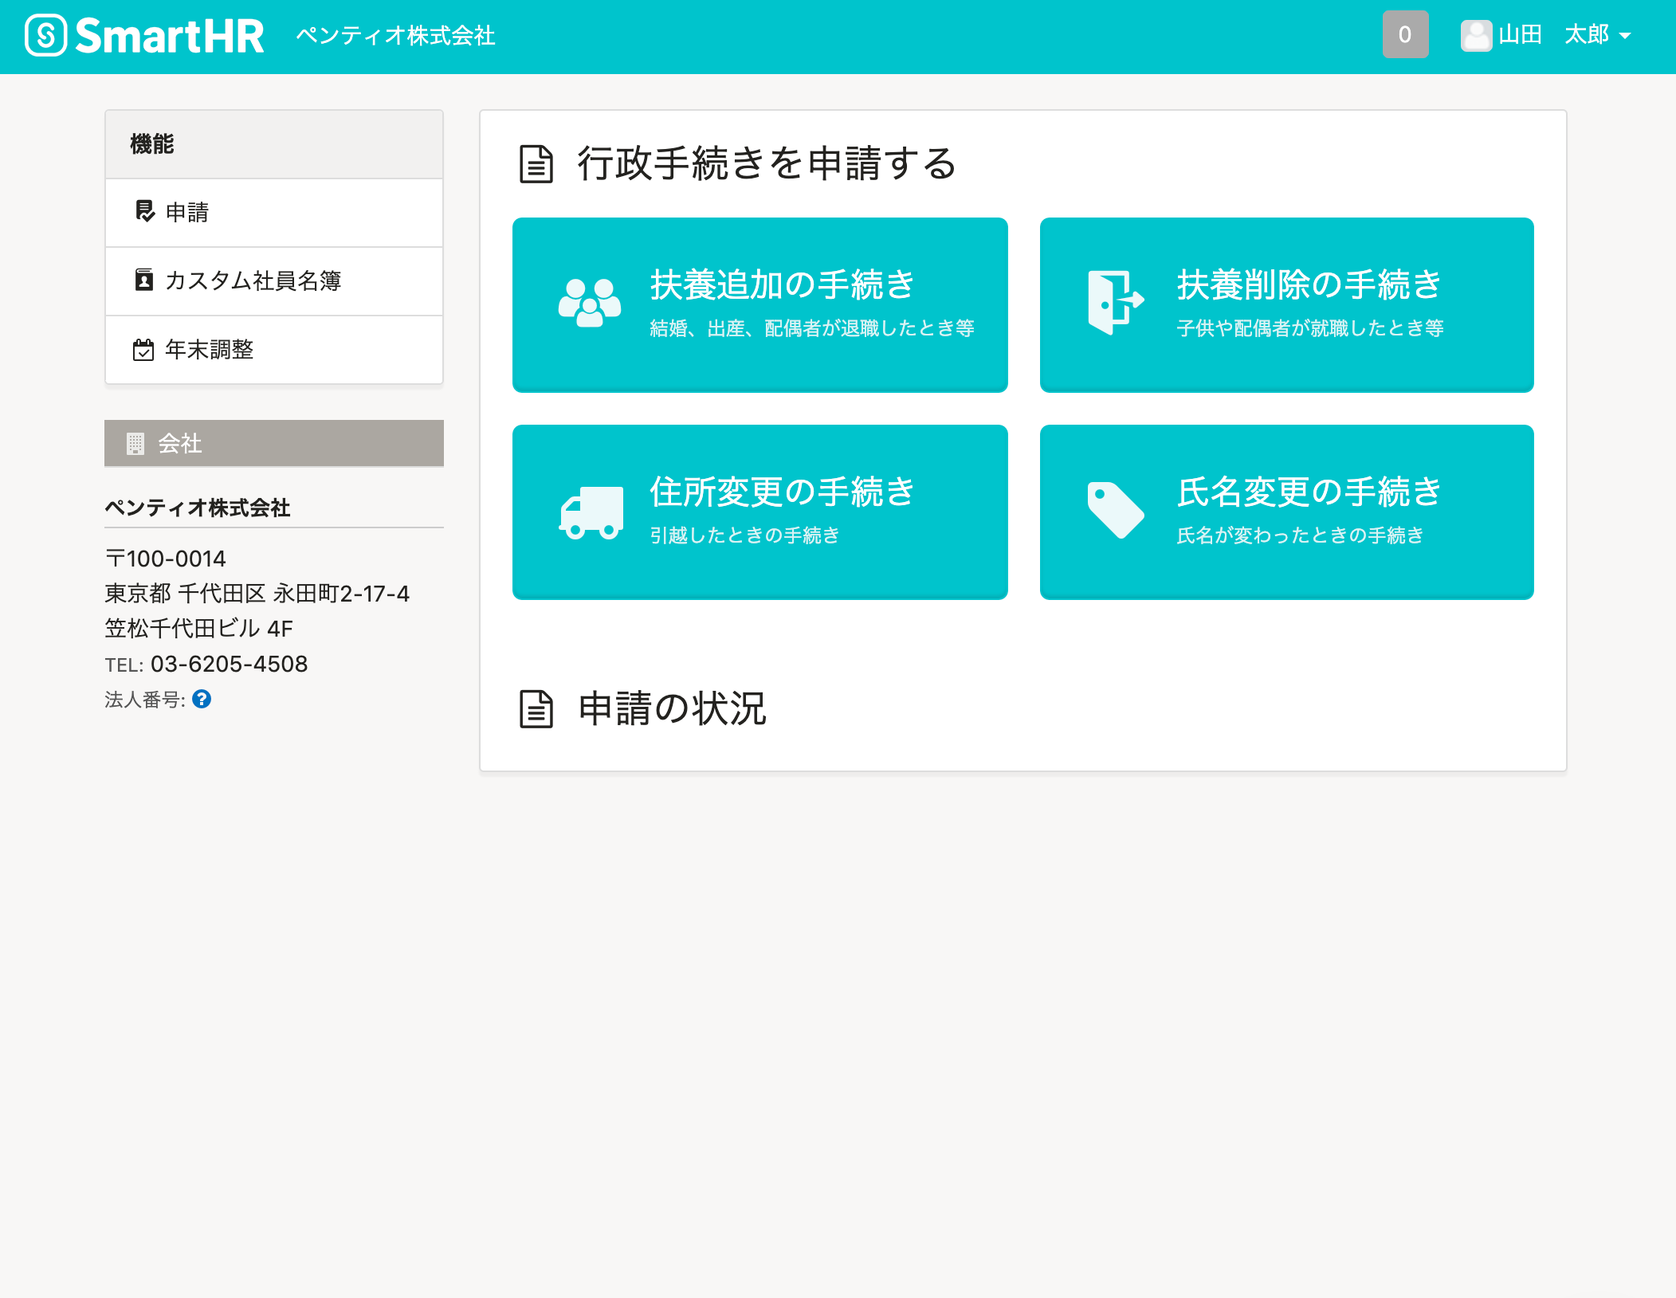
Task: Click the 年末調整 calendar icon
Action: coord(143,349)
